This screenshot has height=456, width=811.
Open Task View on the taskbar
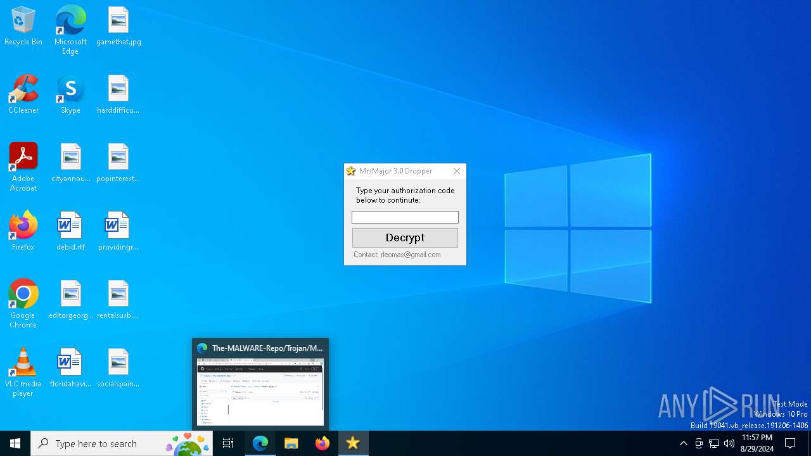(228, 443)
